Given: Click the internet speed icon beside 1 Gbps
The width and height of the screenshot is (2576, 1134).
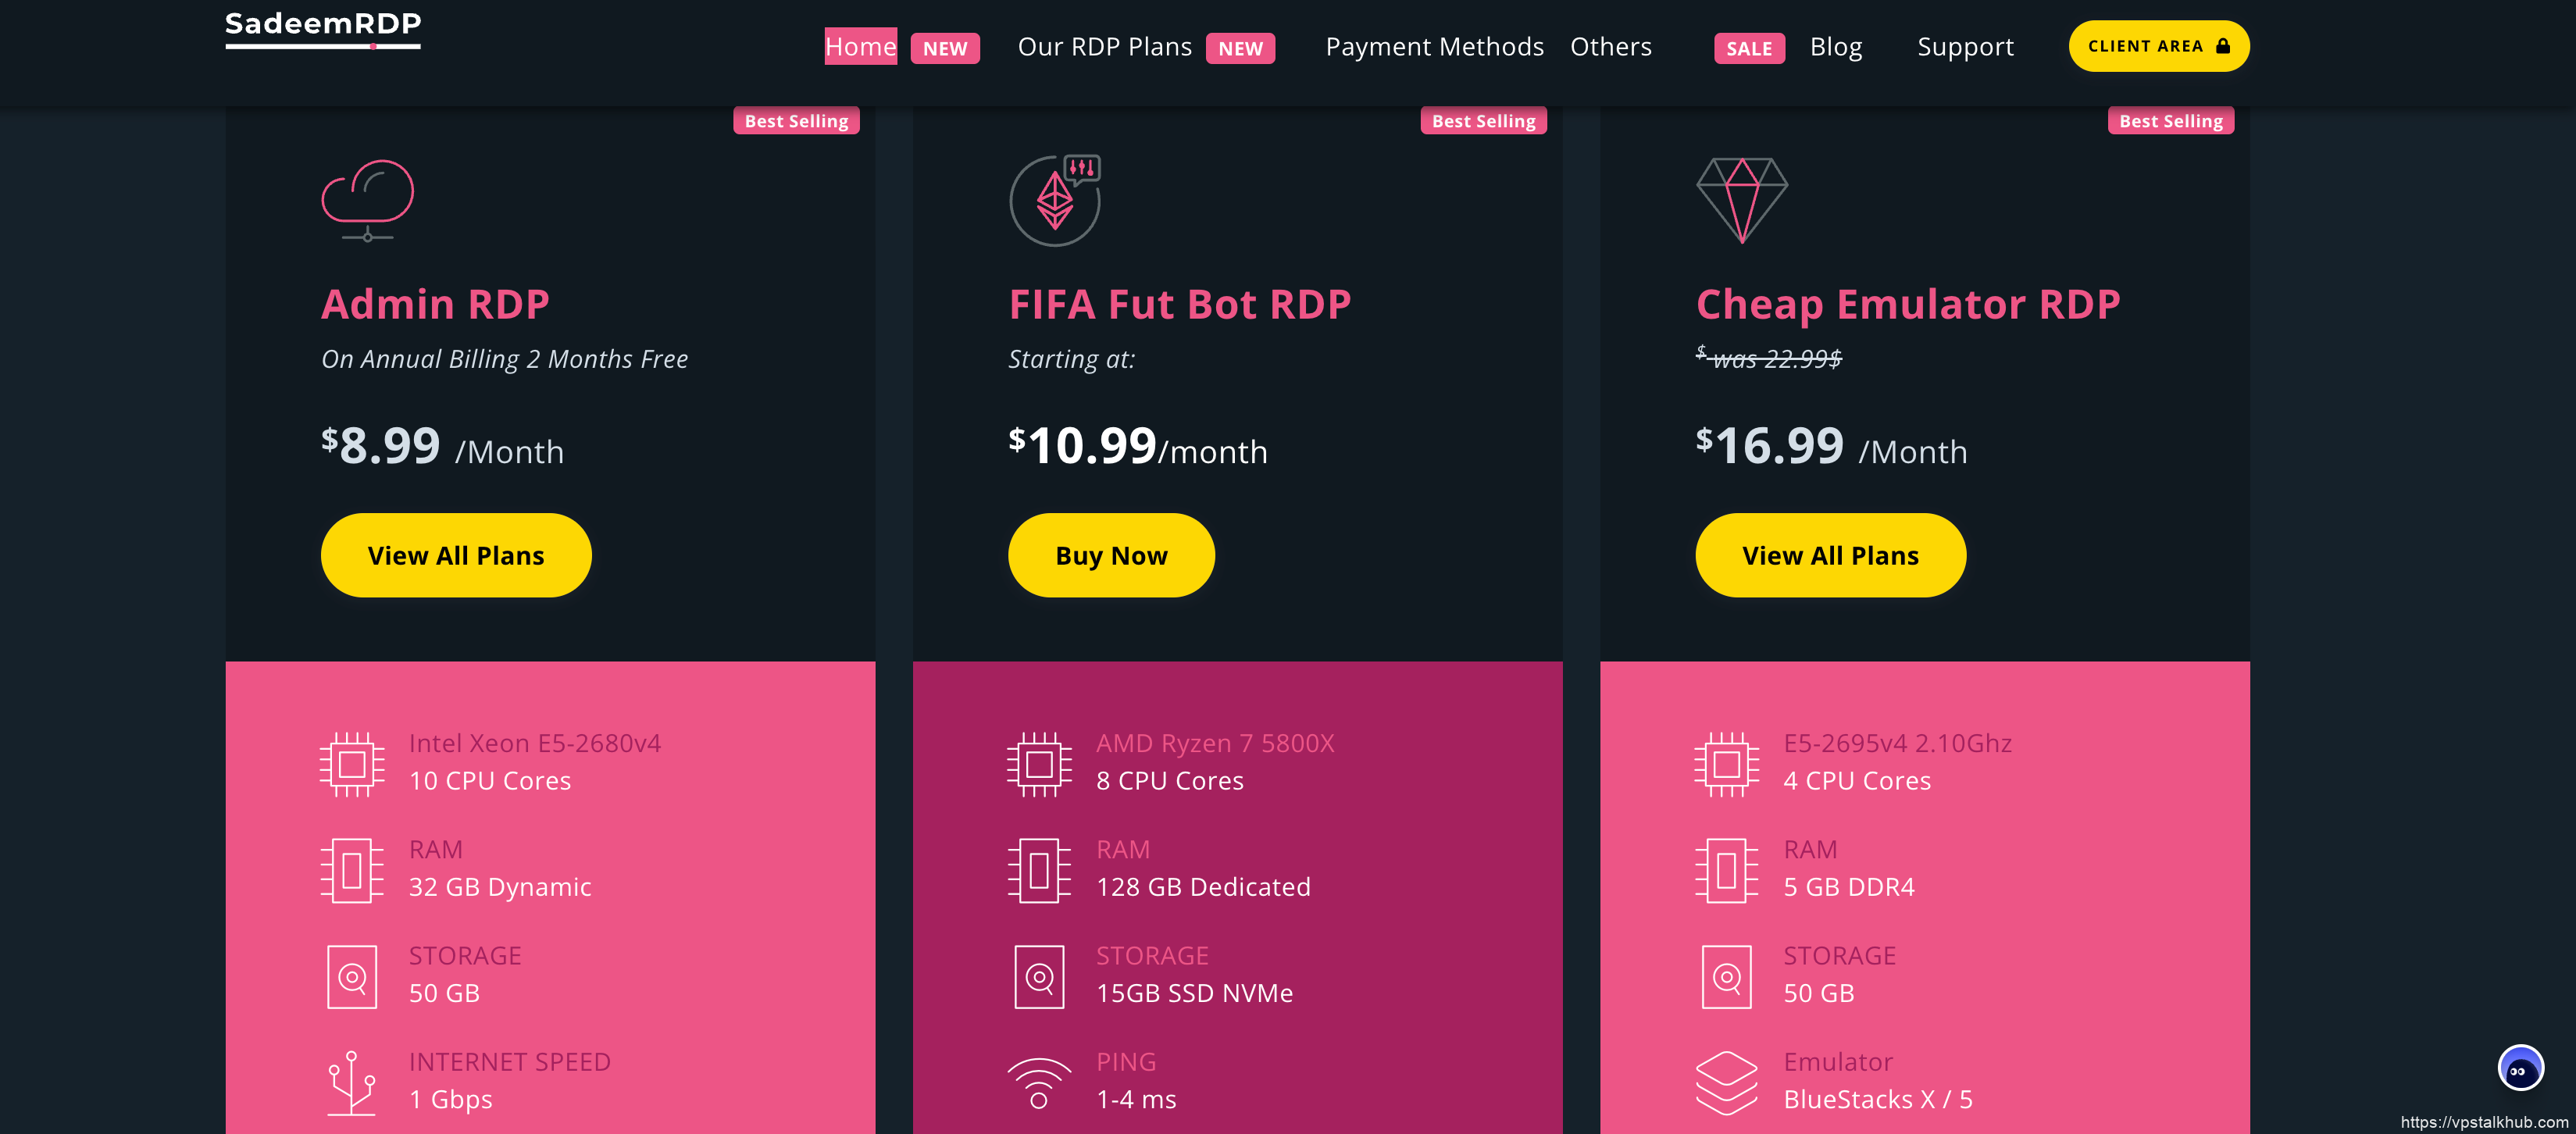Looking at the screenshot, I should 352,1082.
